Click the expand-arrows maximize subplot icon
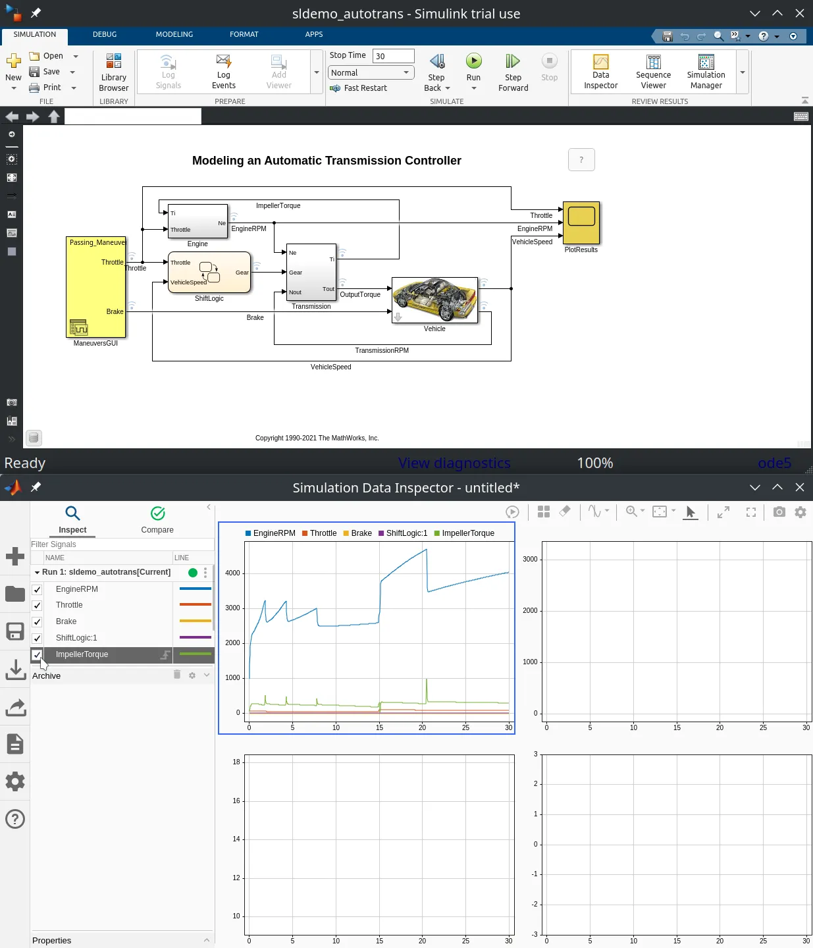Screen dimensions: 813x948 pyautogui.click(x=723, y=512)
